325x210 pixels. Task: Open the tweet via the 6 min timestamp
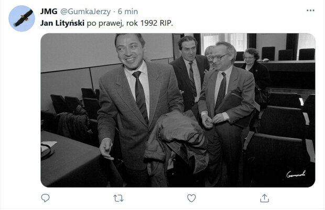coord(128,11)
